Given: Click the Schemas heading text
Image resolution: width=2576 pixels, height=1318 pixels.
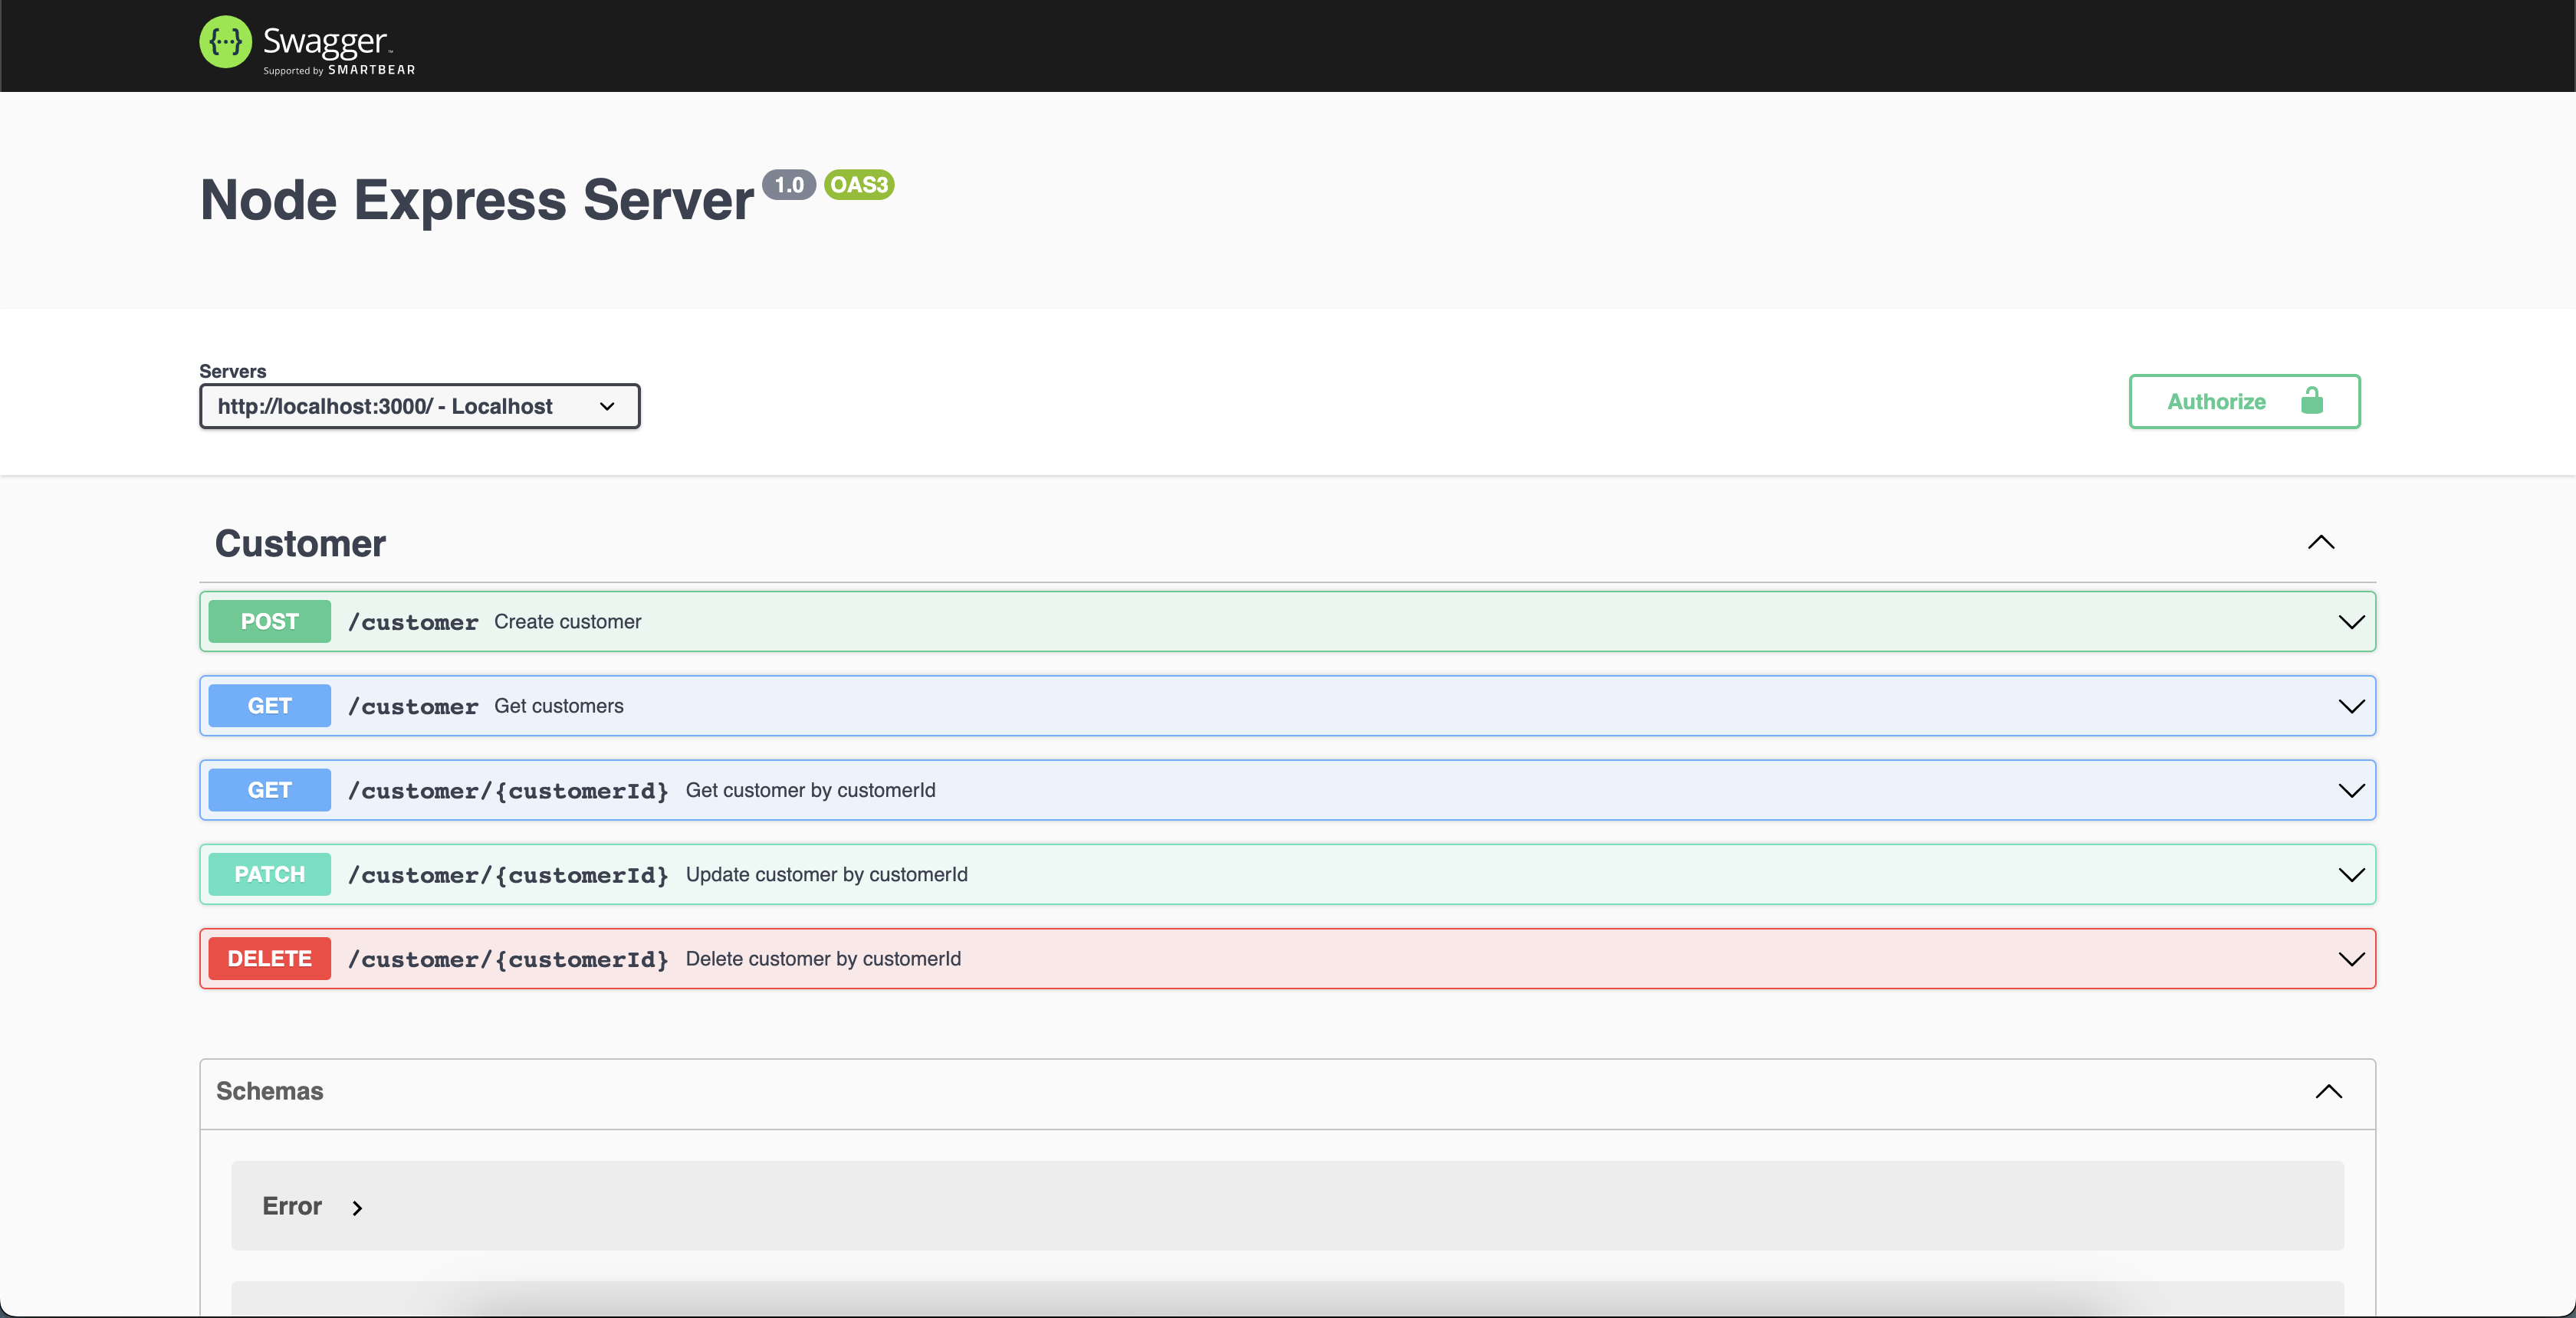Looking at the screenshot, I should tap(269, 1091).
